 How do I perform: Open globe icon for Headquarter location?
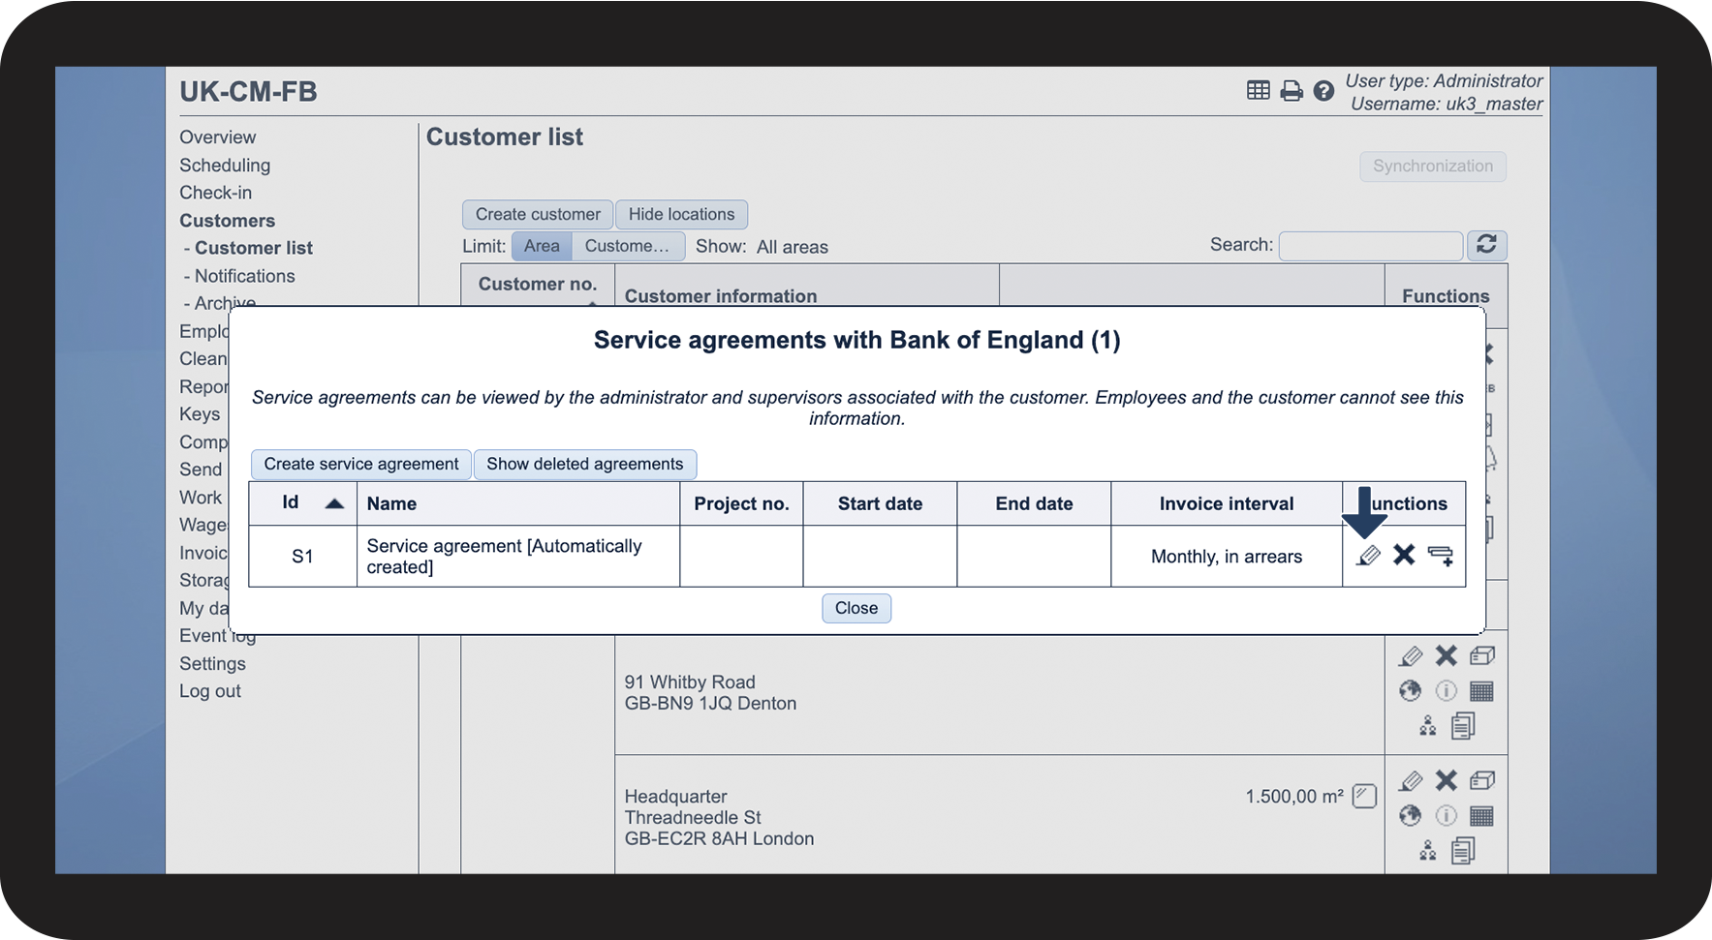(1410, 816)
